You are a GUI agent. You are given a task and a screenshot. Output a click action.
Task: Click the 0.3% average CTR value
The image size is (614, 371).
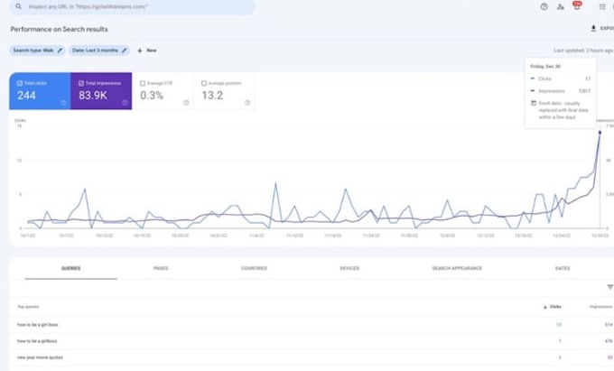click(x=152, y=95)
